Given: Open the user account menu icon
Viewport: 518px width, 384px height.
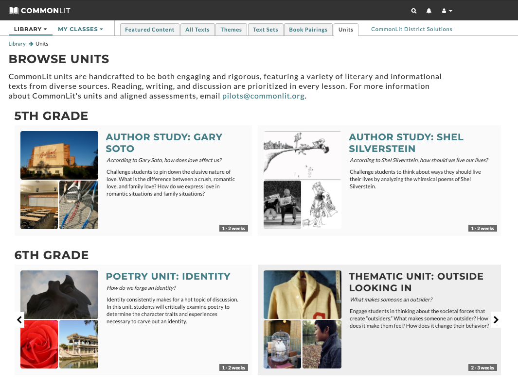Looking at the screenshot, I should tap(447, 11).
